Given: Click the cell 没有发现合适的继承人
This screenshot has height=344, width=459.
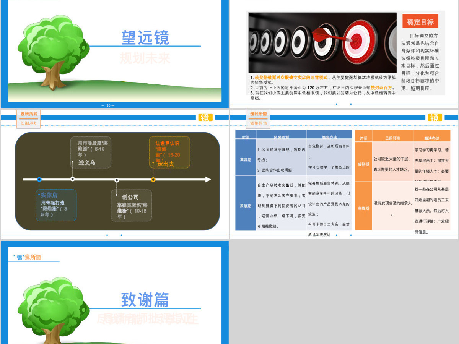Looking at the screenshot, I should tap(392, 206).
